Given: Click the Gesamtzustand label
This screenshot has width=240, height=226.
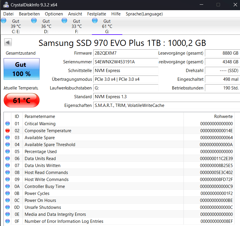Looking at the screenshot, I should click(21, 53).
